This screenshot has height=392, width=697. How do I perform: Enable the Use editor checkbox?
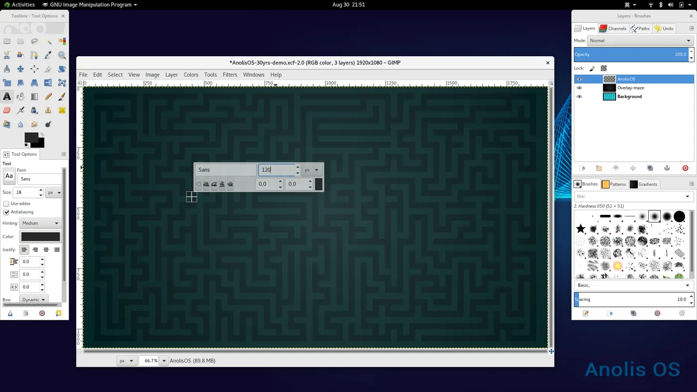(6, 203)
